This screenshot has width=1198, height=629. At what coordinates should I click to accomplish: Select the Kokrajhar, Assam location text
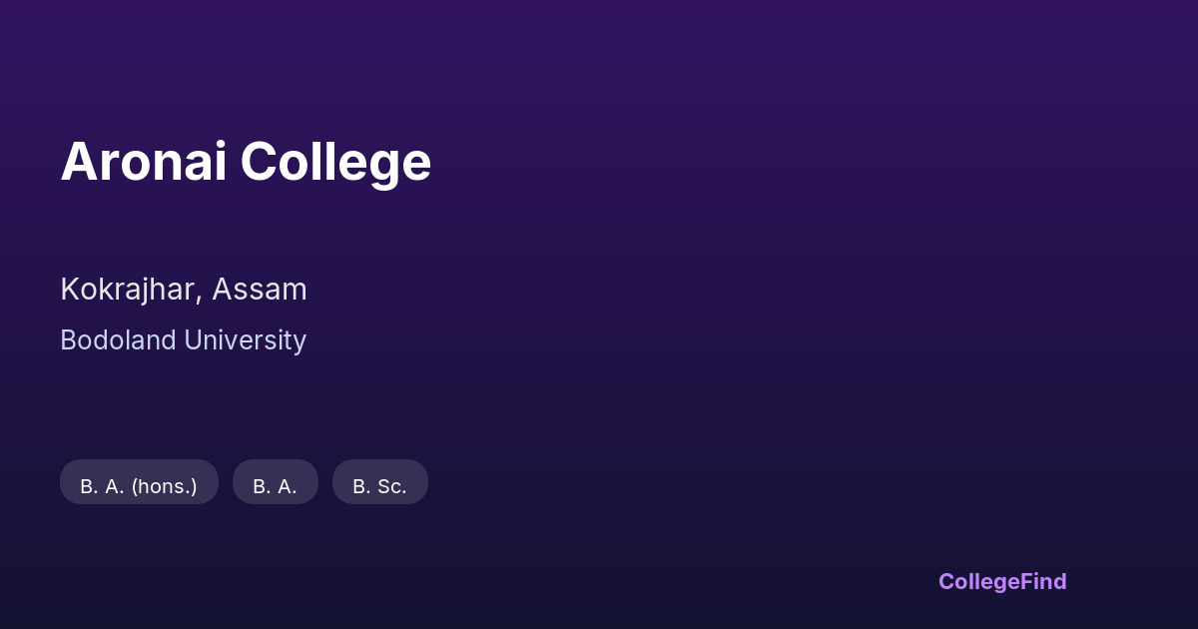pyautogui.click(x=184, y=290)
